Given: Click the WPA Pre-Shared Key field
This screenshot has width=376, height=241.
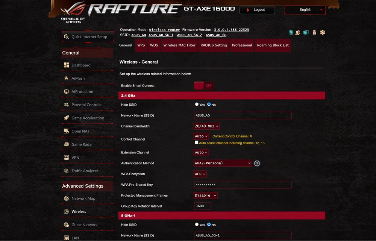Looking at the screenshot, I should (243, 185).
